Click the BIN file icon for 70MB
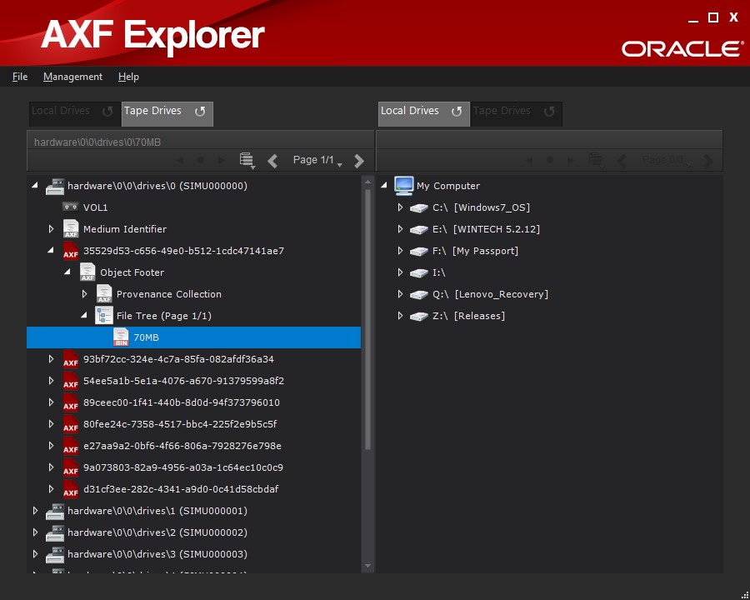This screenshot has height=600, width=750. pyautogui.click(x=121, y=337)
